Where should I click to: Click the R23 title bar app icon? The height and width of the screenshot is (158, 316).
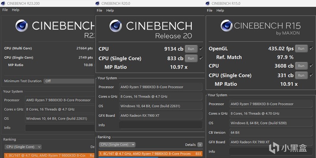click(x=4, y=3)
